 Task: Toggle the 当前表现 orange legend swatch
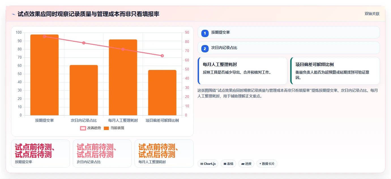(106, 128)
